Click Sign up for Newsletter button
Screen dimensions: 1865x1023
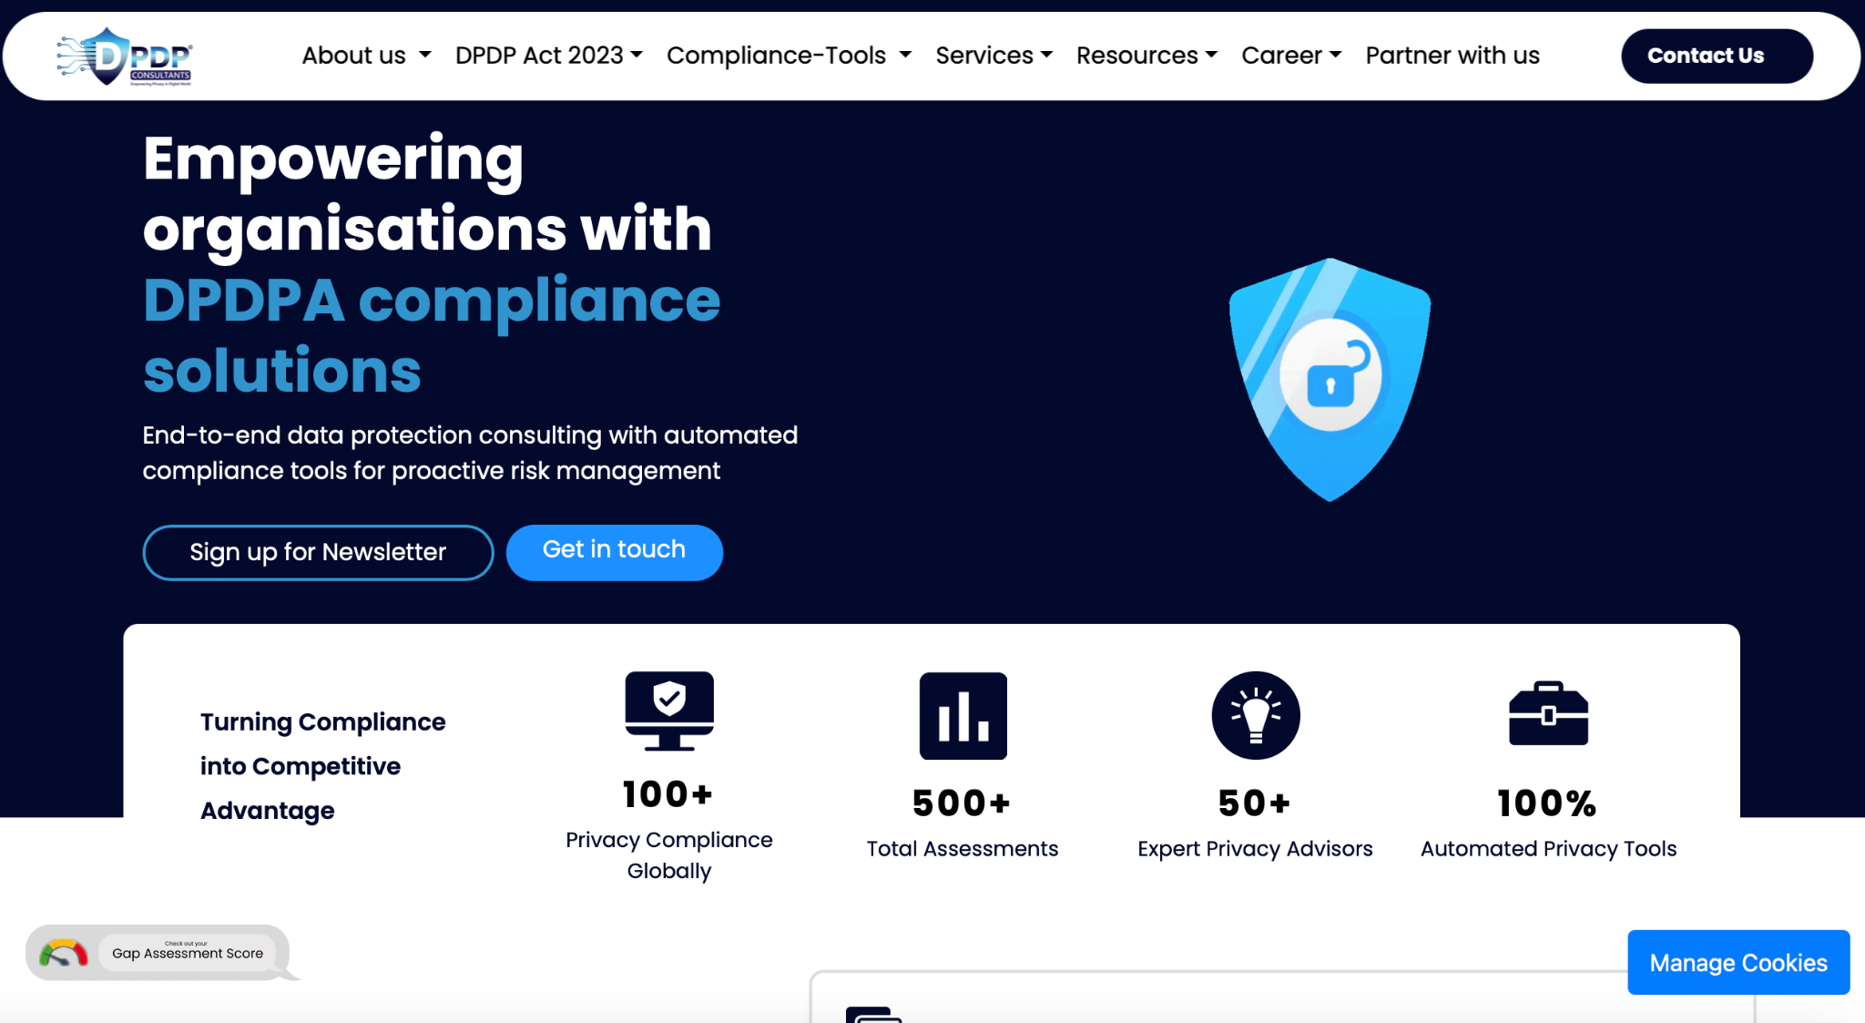[318, 552]
